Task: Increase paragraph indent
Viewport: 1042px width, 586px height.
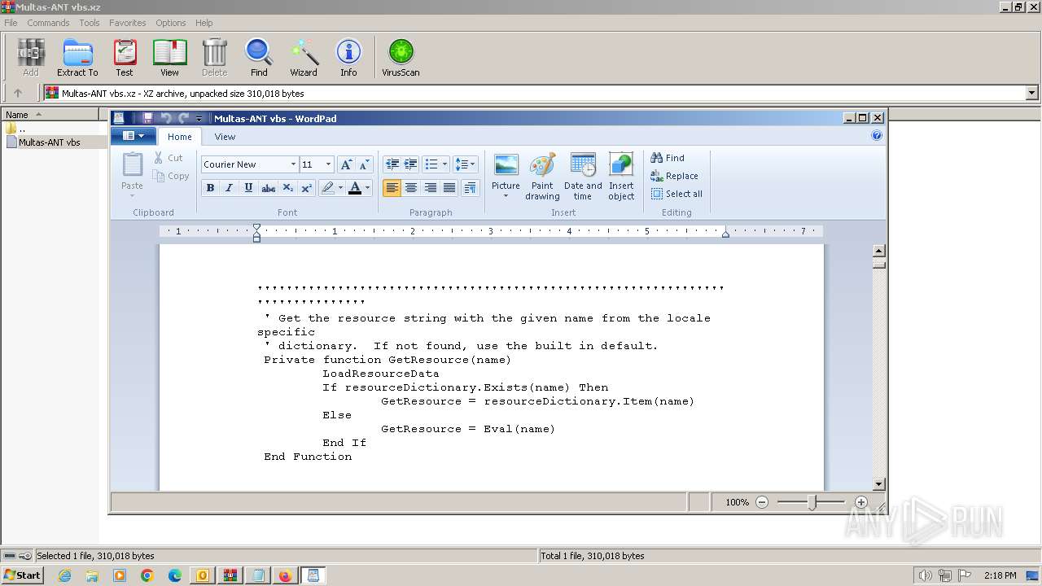Action: point(410,164)
